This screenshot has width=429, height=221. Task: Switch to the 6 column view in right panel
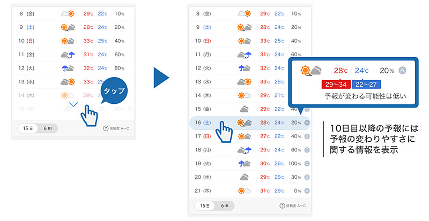(225, 206)
